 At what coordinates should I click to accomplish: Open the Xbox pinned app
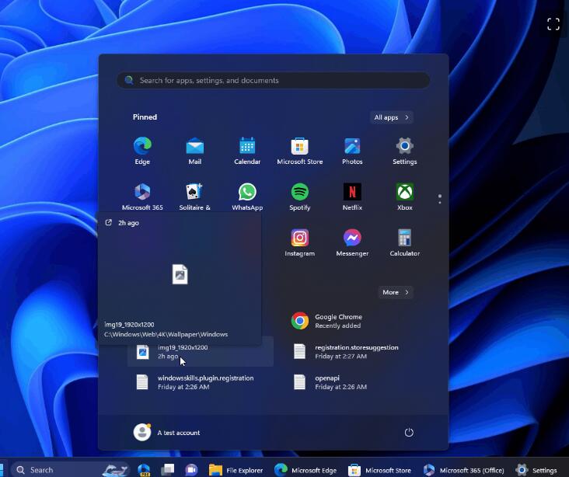tap(405, 197)
